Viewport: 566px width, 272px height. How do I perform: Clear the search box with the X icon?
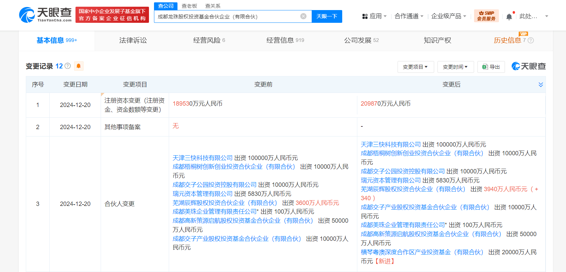coord(303,16)
